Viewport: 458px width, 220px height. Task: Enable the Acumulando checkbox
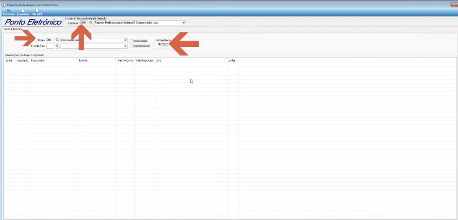[132, 41]
